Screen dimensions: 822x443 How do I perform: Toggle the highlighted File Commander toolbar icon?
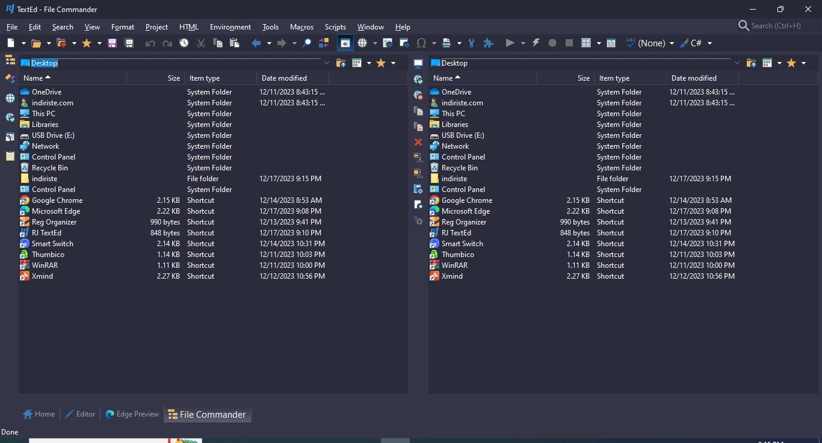pyautogui.click(x=345, y=43)
